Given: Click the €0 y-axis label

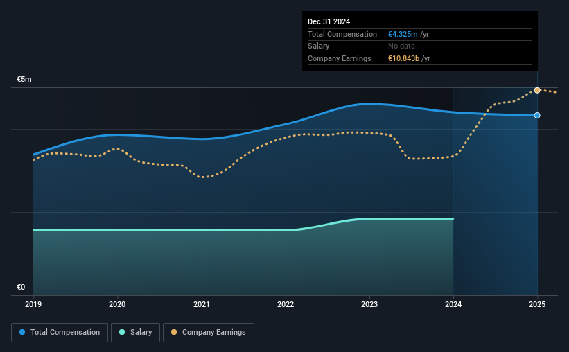Looking at the screenshot, I should pyautogui.click(x=21, y=288).
